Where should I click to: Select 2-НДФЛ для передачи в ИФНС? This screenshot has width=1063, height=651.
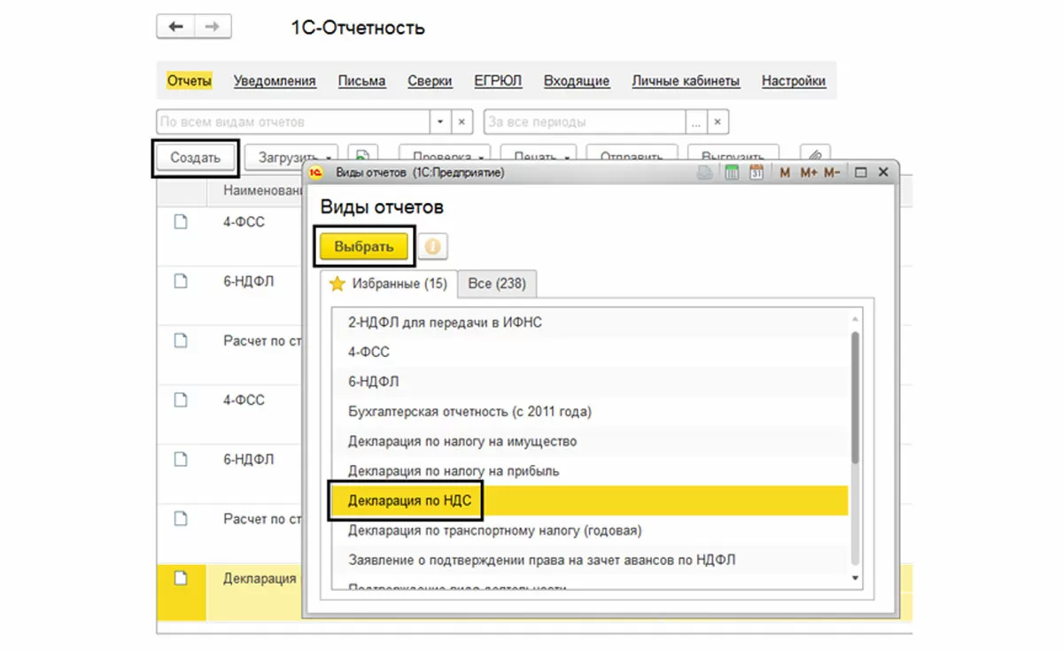590,322
